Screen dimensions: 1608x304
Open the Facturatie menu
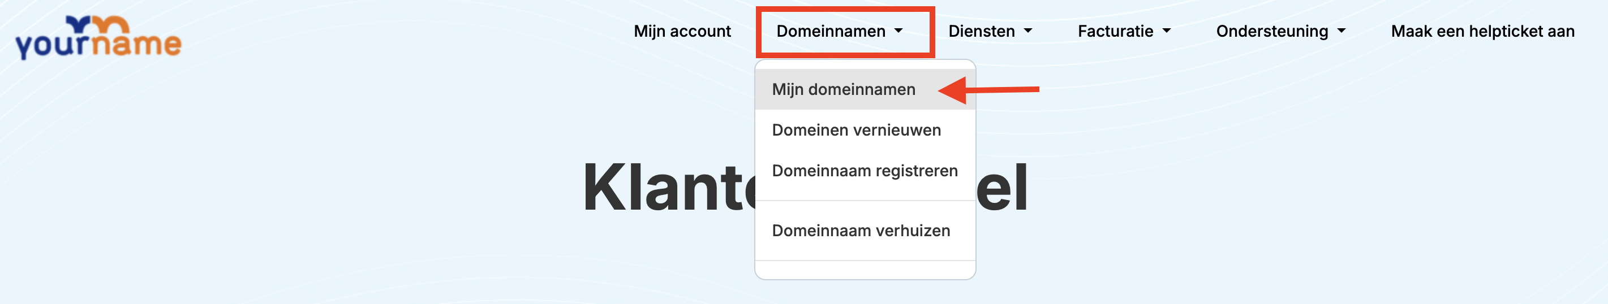[1115, 31]
